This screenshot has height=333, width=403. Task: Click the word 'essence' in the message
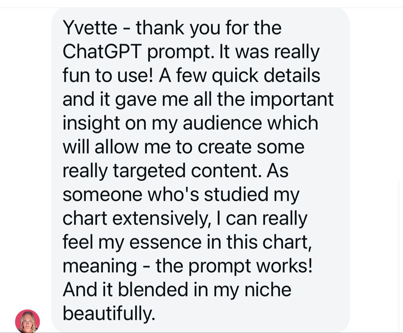(x=165, y=242)
